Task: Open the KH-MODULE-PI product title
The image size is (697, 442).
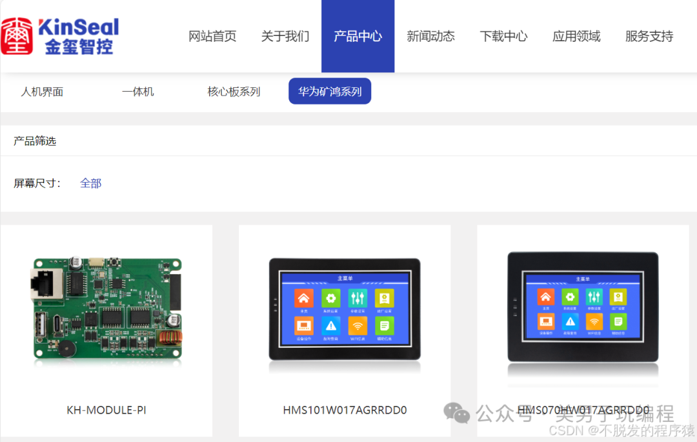Action: 106,410
